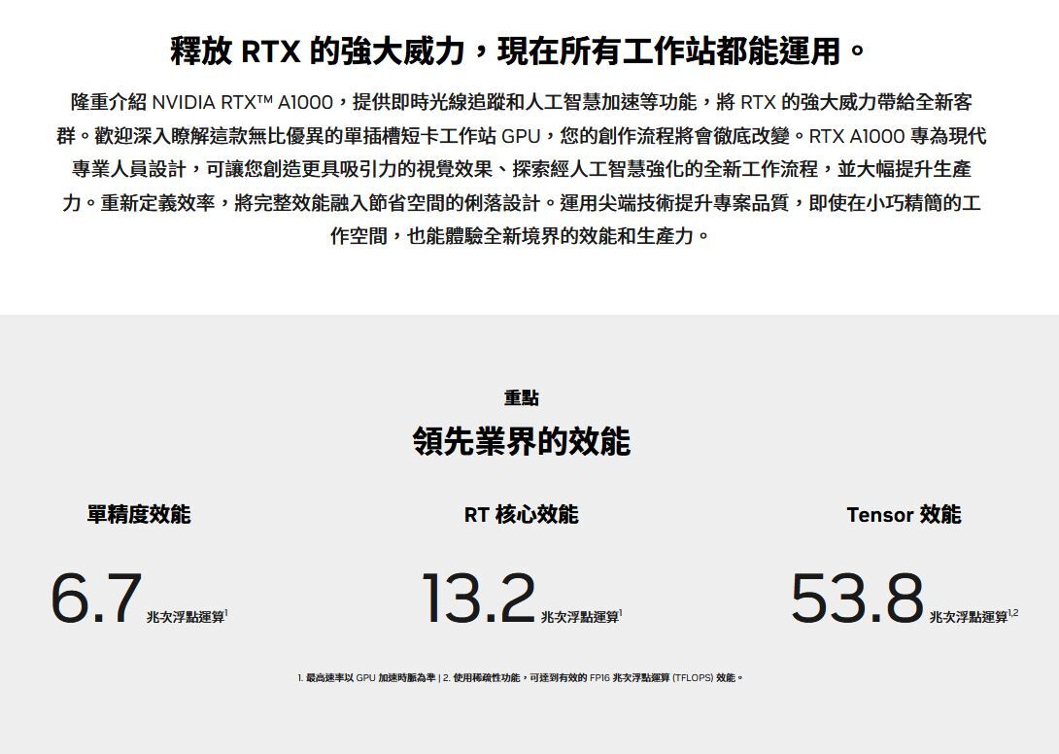Click the paragraph line starting with 力。重新定義效率

coord(521,203)
